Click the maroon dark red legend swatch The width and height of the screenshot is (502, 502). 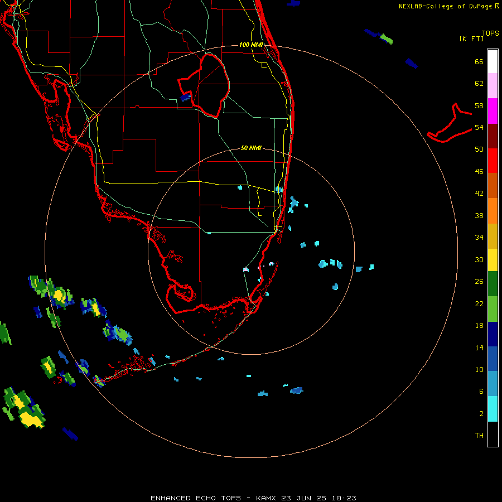coord(493,136)
